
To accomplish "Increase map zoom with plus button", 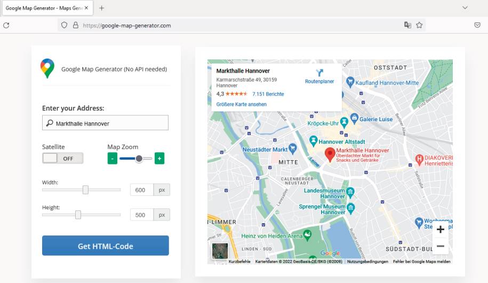I will point(159,159).
